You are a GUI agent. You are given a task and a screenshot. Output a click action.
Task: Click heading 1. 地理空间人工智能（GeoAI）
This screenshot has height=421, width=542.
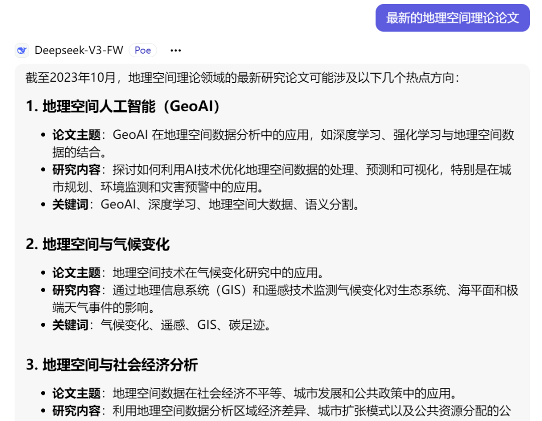point(123,106)
